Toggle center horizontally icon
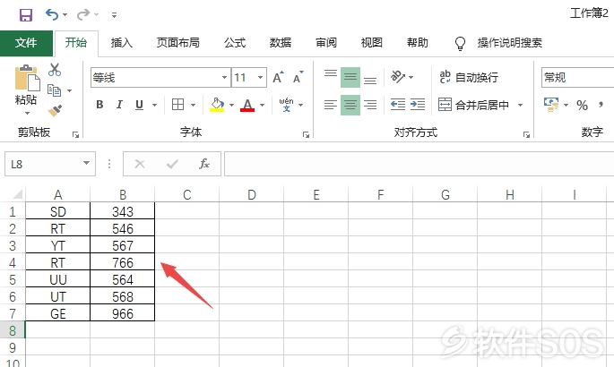Screen dimensions: 614x367 350,105
